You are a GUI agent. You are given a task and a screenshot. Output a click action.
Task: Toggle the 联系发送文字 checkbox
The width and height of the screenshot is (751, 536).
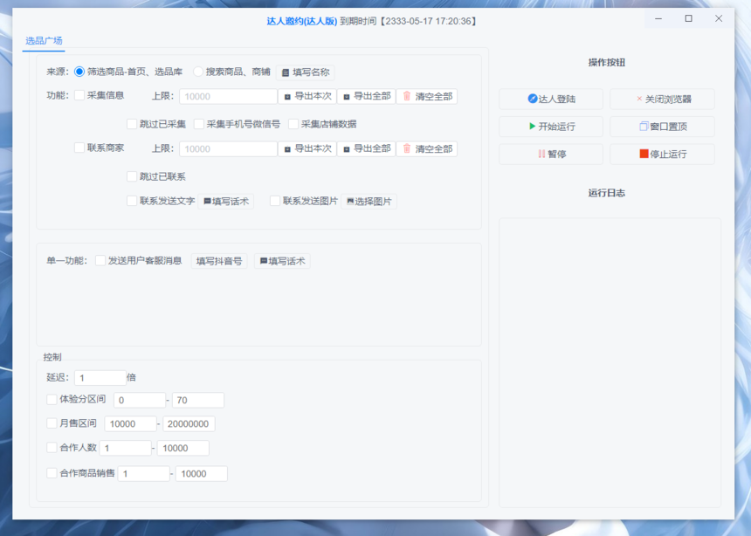click(132, 201)
